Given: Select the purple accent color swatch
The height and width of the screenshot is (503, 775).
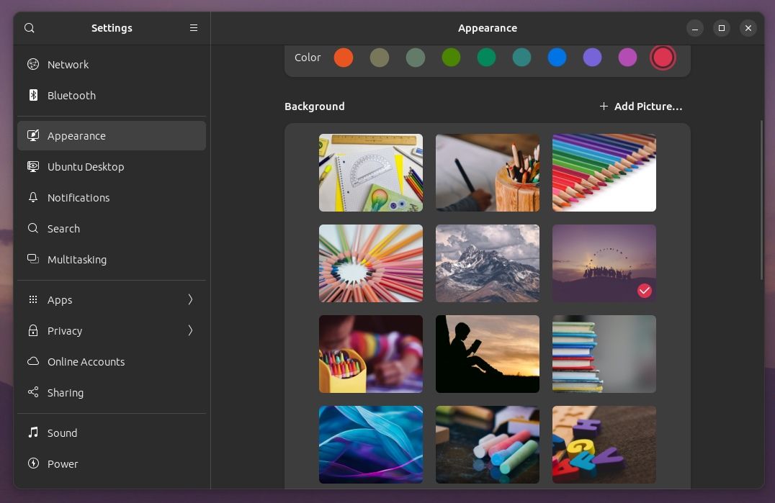Looking at the screenshot, I should [x=592, y=58].
